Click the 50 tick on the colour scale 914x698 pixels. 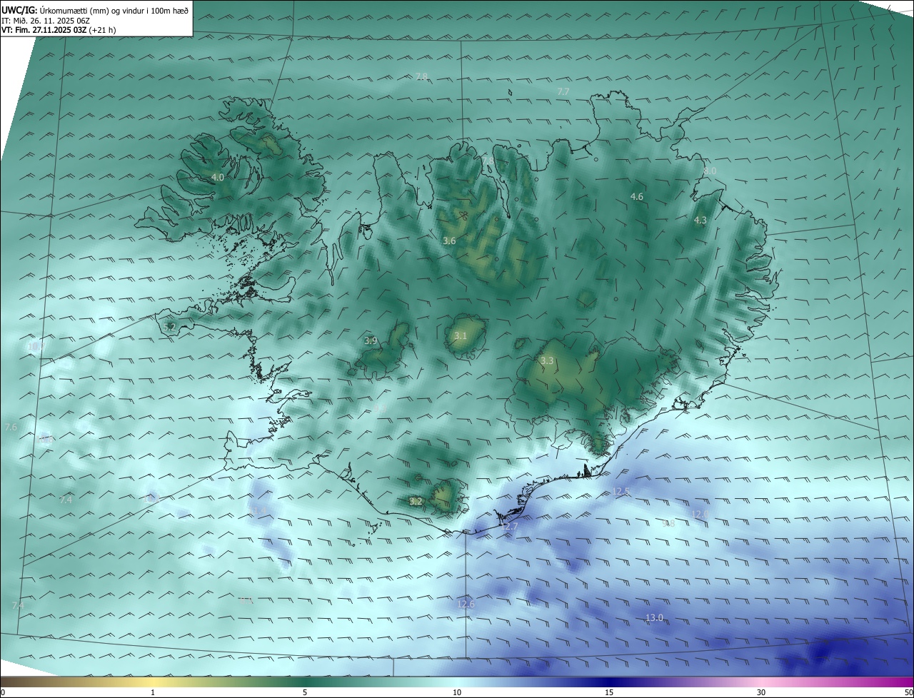click(908, 692)
